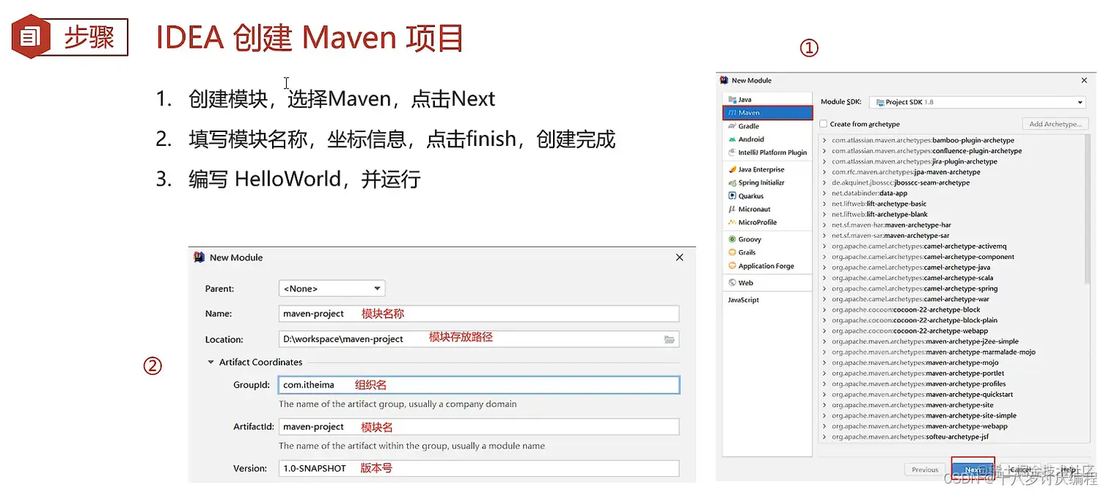Select camel-archetype-war row

[951, 299]
